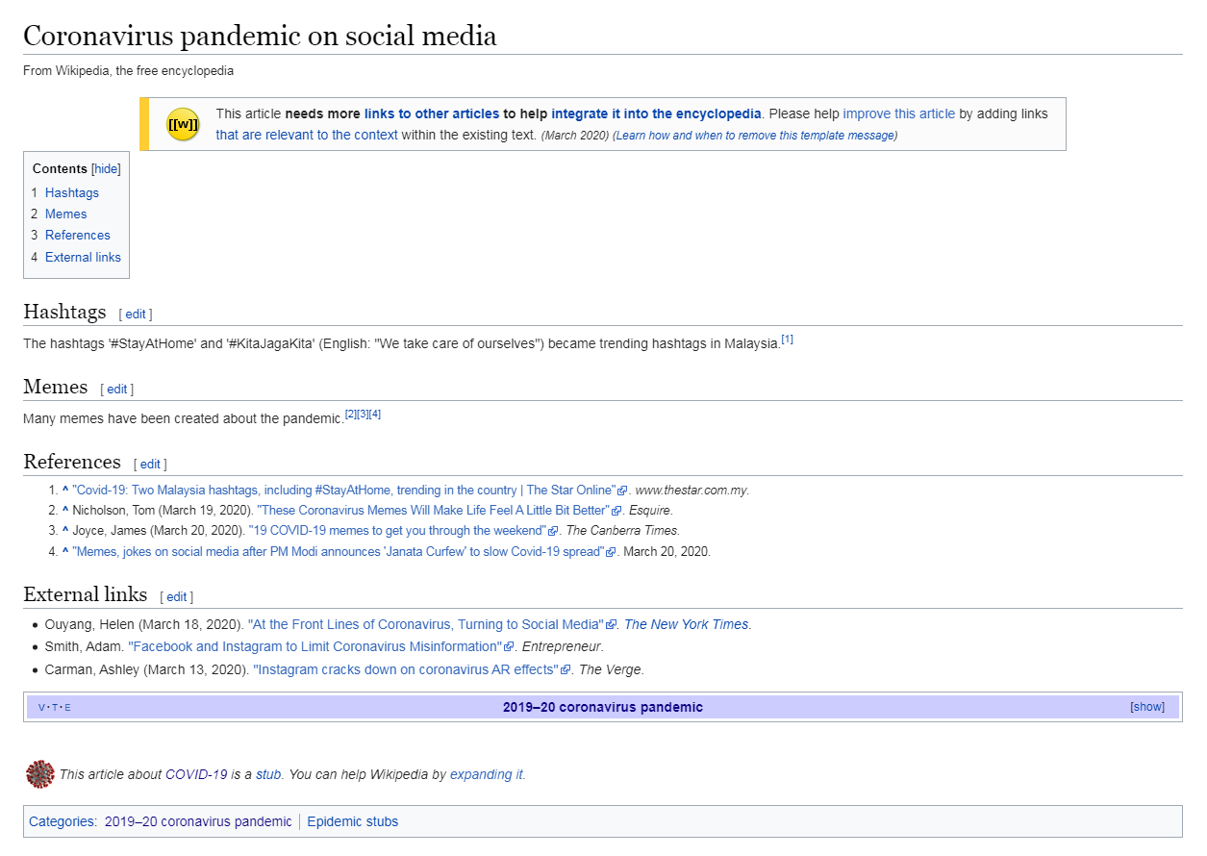Click external-link icon after 'coronavirus AR effects'
1207x856 pixels.
566,670
